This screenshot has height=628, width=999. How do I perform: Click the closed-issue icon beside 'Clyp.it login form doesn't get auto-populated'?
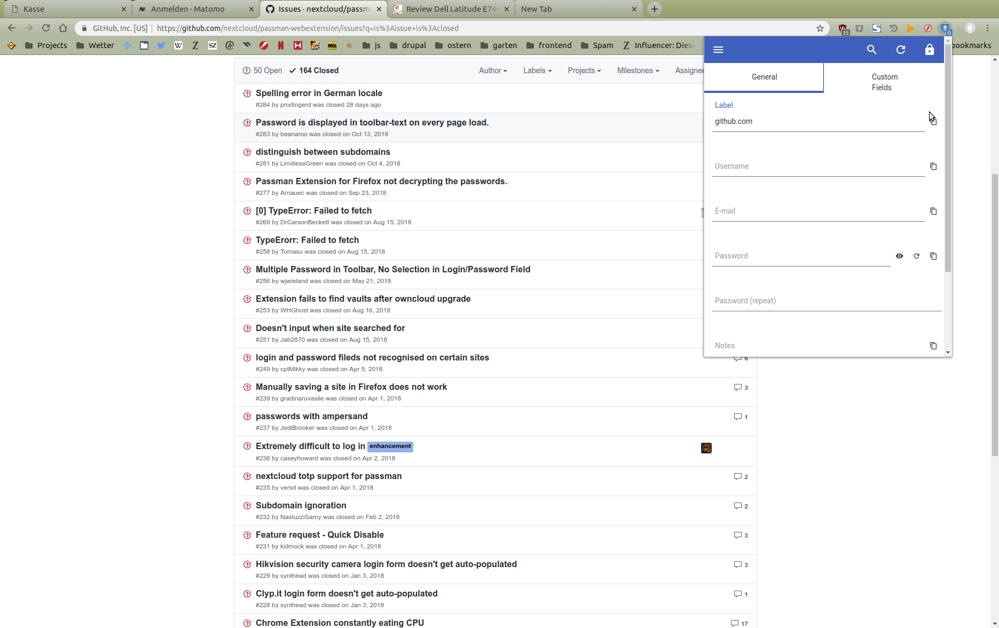pyautogui.click(x=247, y=594)
